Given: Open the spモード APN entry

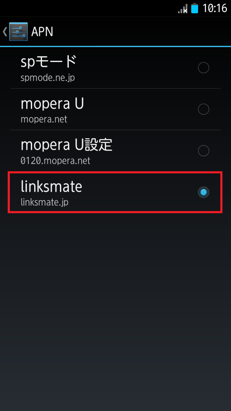Looking at the screenshot, I should [x=115, y=68].
